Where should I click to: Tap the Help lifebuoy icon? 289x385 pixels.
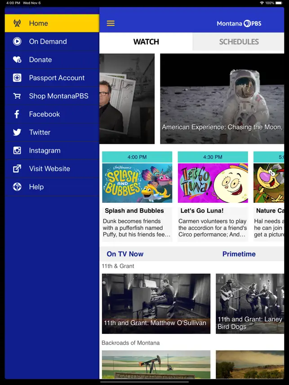pos(17,187)
